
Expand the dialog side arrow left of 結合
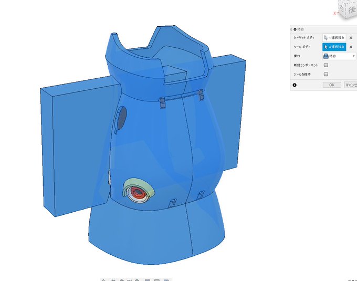pos(291,29)
